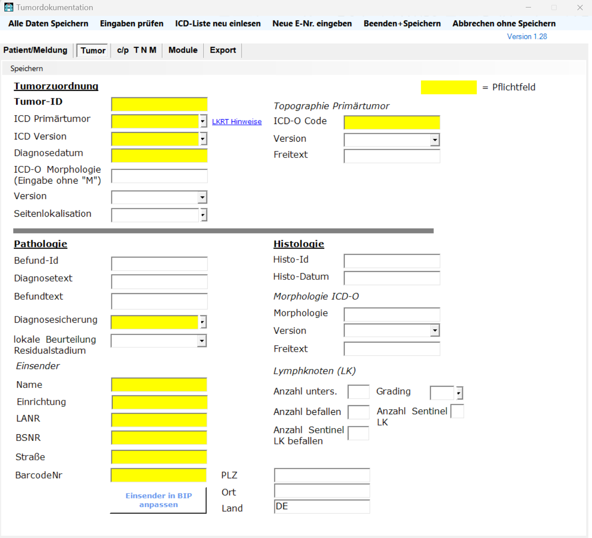
Task: Click the yellow Pflichtfeld legend swatch
Action: [x=448, y=87]
